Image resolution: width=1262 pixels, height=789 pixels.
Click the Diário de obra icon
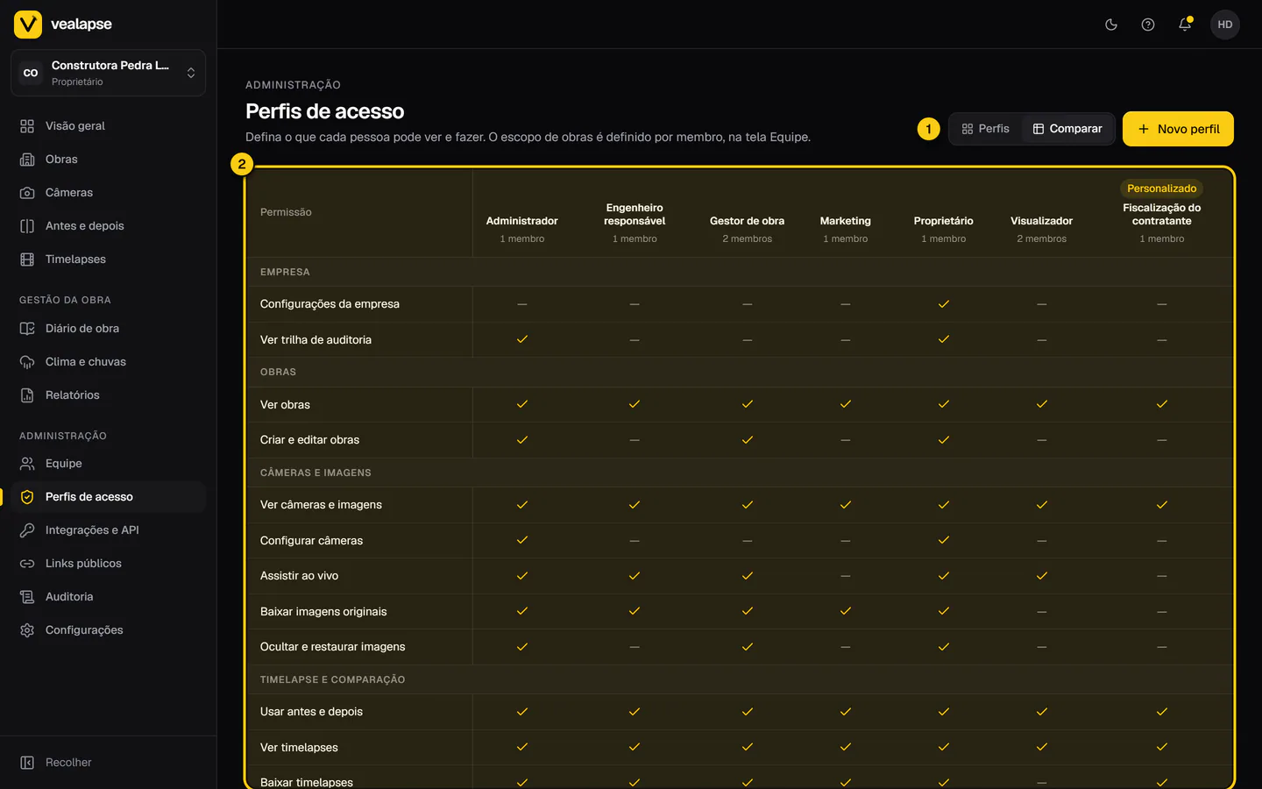click(27, 329)
